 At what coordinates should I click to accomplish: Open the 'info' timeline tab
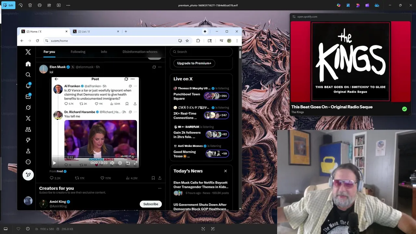coord(104,52)
